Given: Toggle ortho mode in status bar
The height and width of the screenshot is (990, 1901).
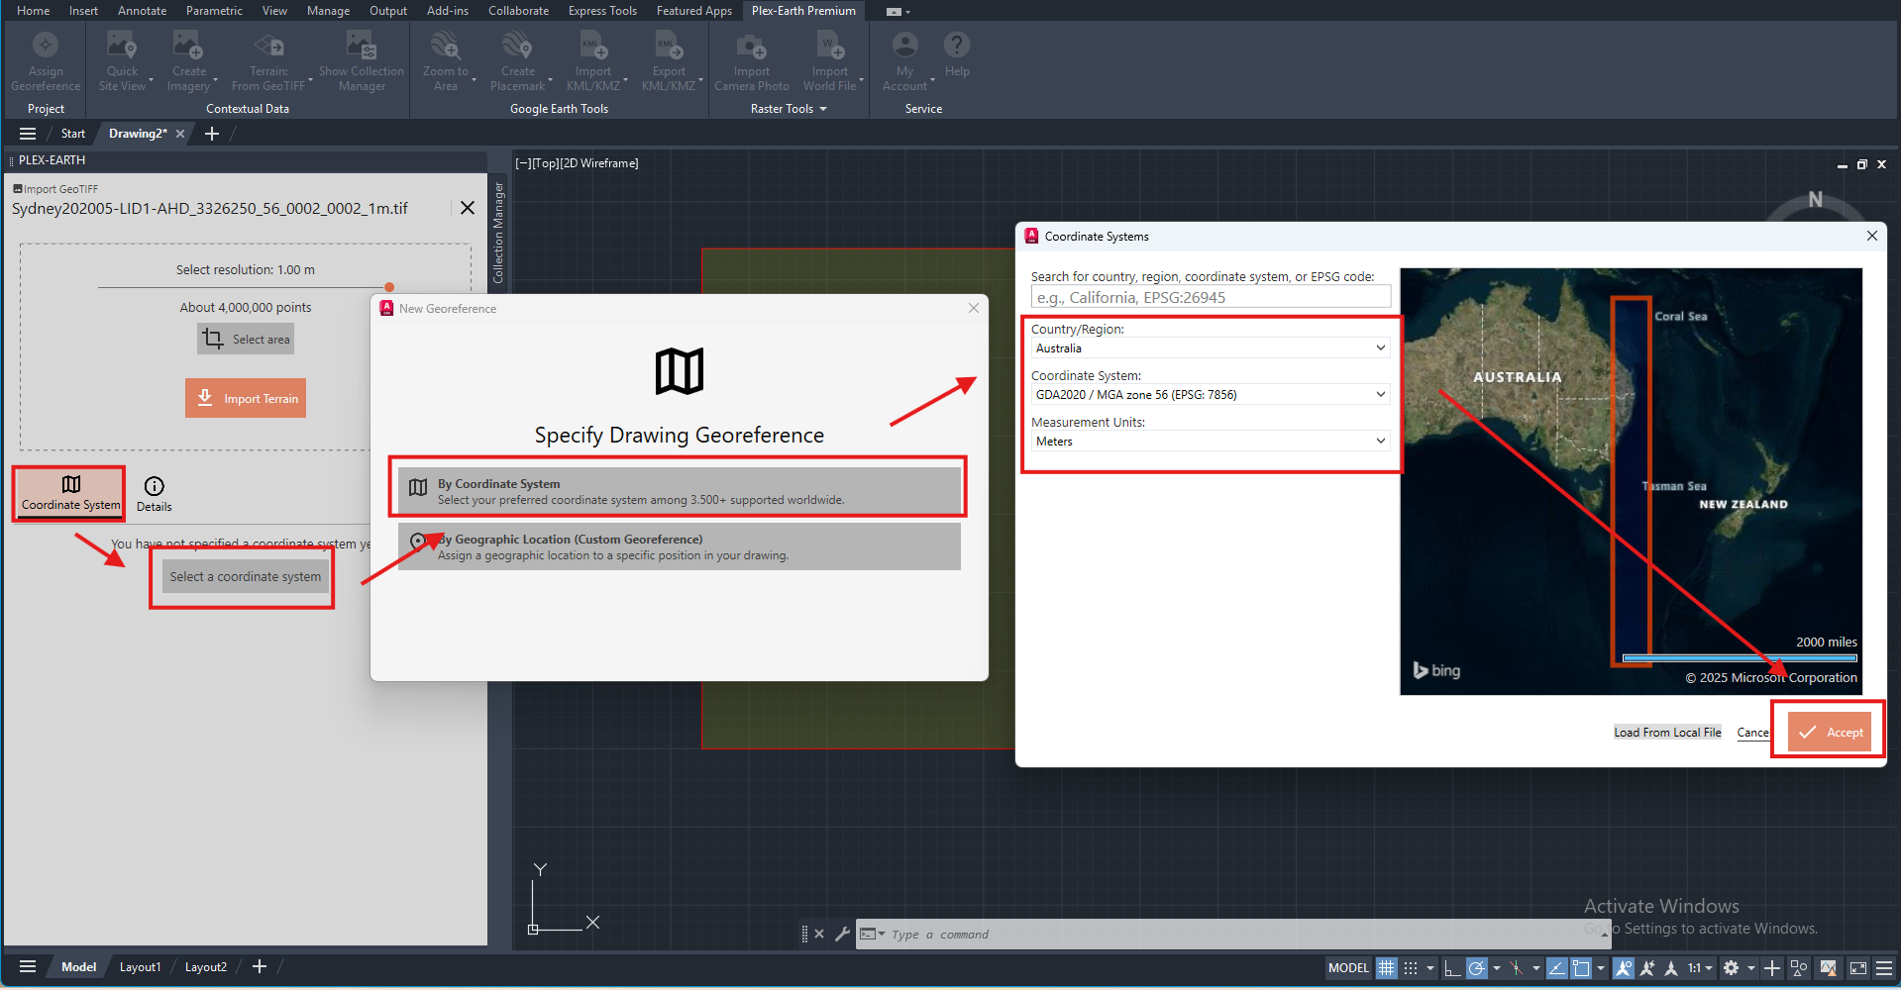Looking at the screenshot, I should click(1451, 968).
